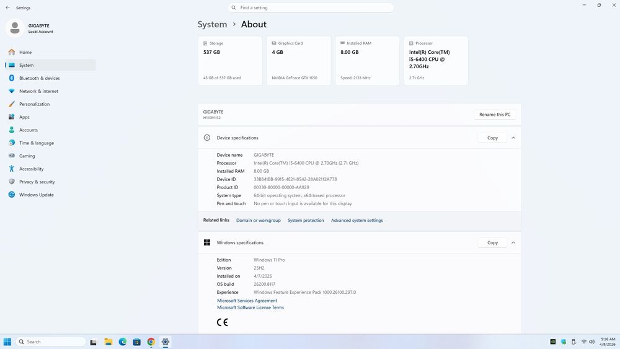Open the Domain or workgroup link

258,221
